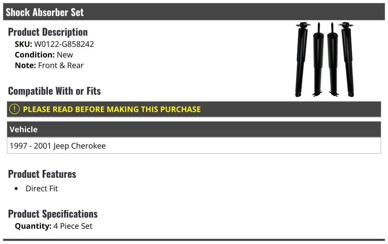Viewport: 388px width, 244px height.
Task: Click the Condition: New line
Action: tap(44, 55)
